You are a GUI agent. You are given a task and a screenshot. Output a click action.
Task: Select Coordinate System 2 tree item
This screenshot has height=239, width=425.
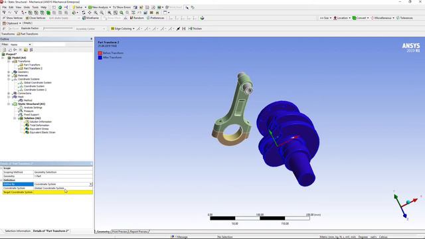35,90
